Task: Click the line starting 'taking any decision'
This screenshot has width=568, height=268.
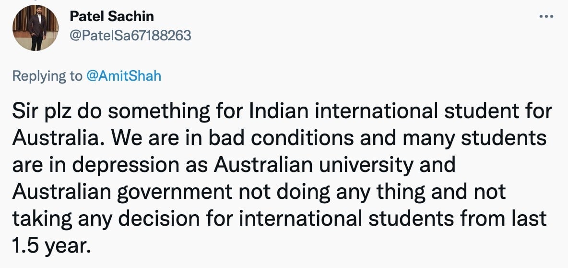Action: pyautogui.click(x=279, y=219)
